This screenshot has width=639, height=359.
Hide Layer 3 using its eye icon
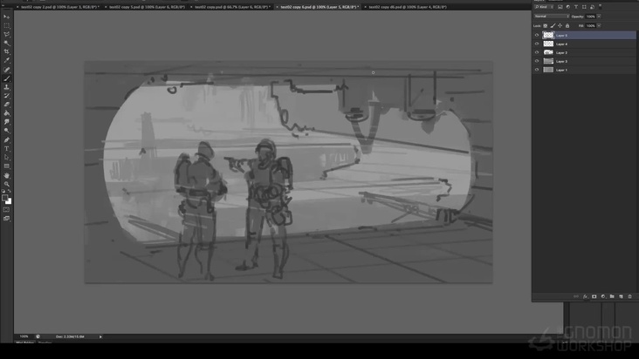[537, 61]
